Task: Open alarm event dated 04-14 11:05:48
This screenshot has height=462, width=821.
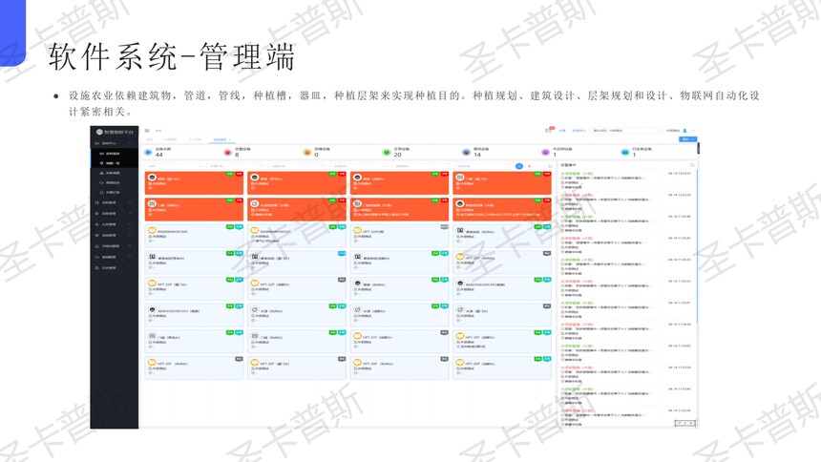Action: [x=626, y=223]
